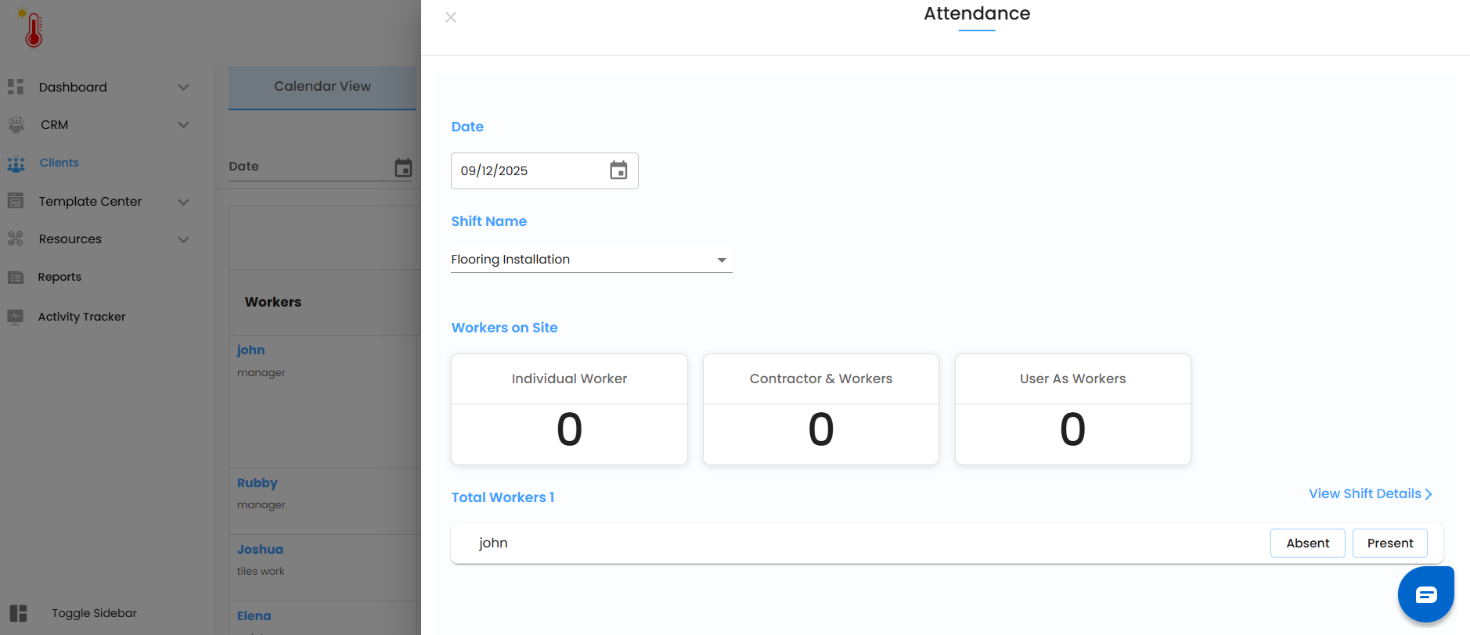Screen dimensions: 1470x635
Task: Expand Template Center section
Action: click(183, 202)
